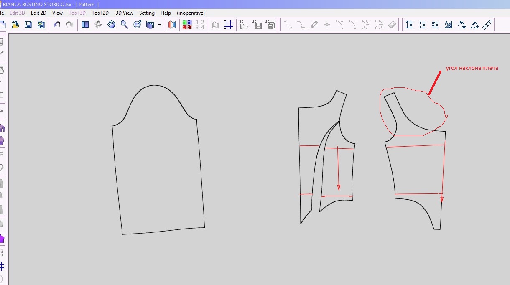Select the Pan hand tool

pyautogui.click(x=111, y=25)
